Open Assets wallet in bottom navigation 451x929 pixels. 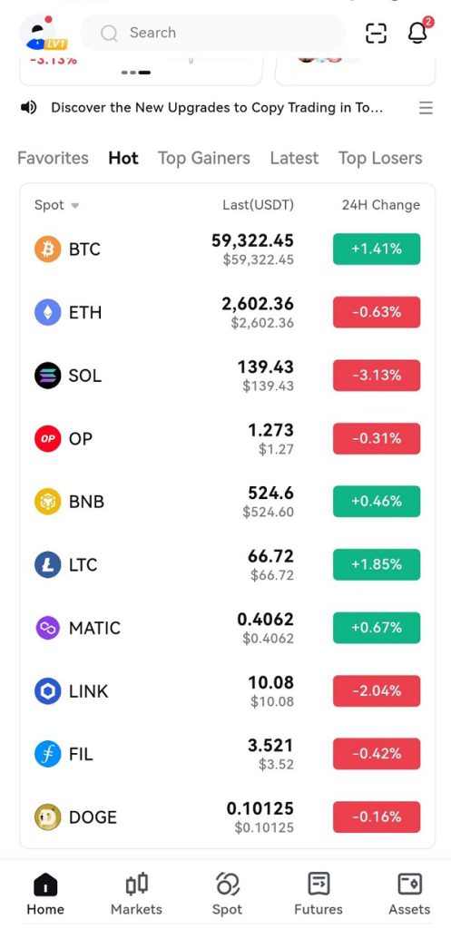click(x=409, y=895)
